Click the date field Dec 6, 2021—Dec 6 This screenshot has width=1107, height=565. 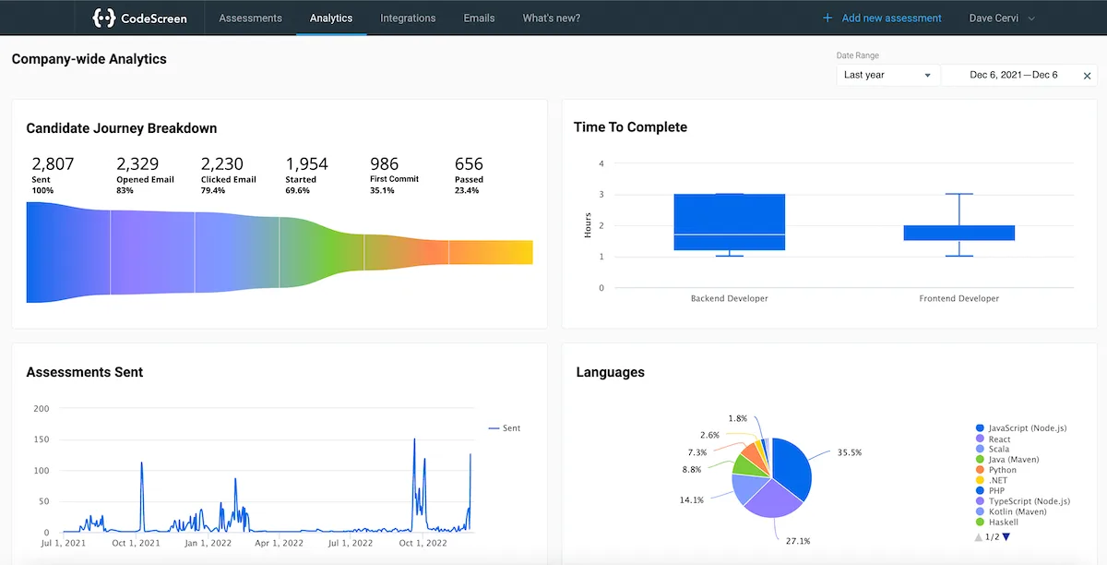point(1013,75)
